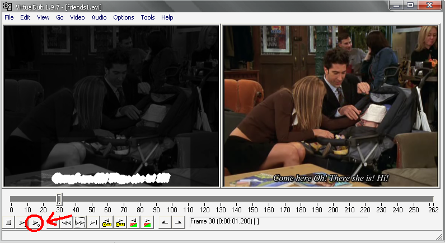Viewport: 445px width, 243px height.
Task: Click the VirtualDub gear icon in title bar
Action: click(7, 6)
